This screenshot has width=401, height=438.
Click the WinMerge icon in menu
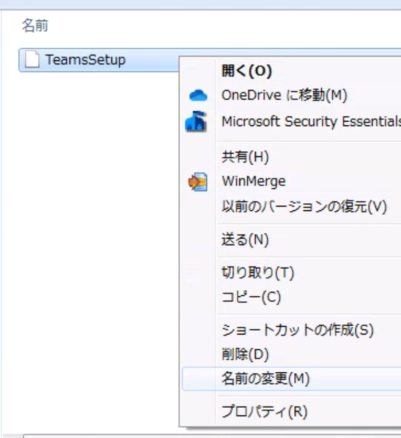pyautogui.click(x=198, y=182)
